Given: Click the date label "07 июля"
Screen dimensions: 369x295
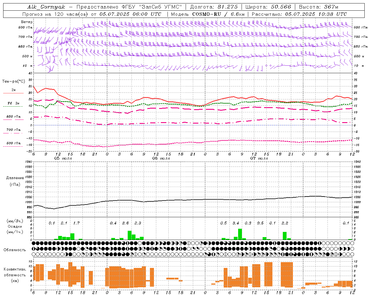Looking at the screenshot, I should point(259,158).
